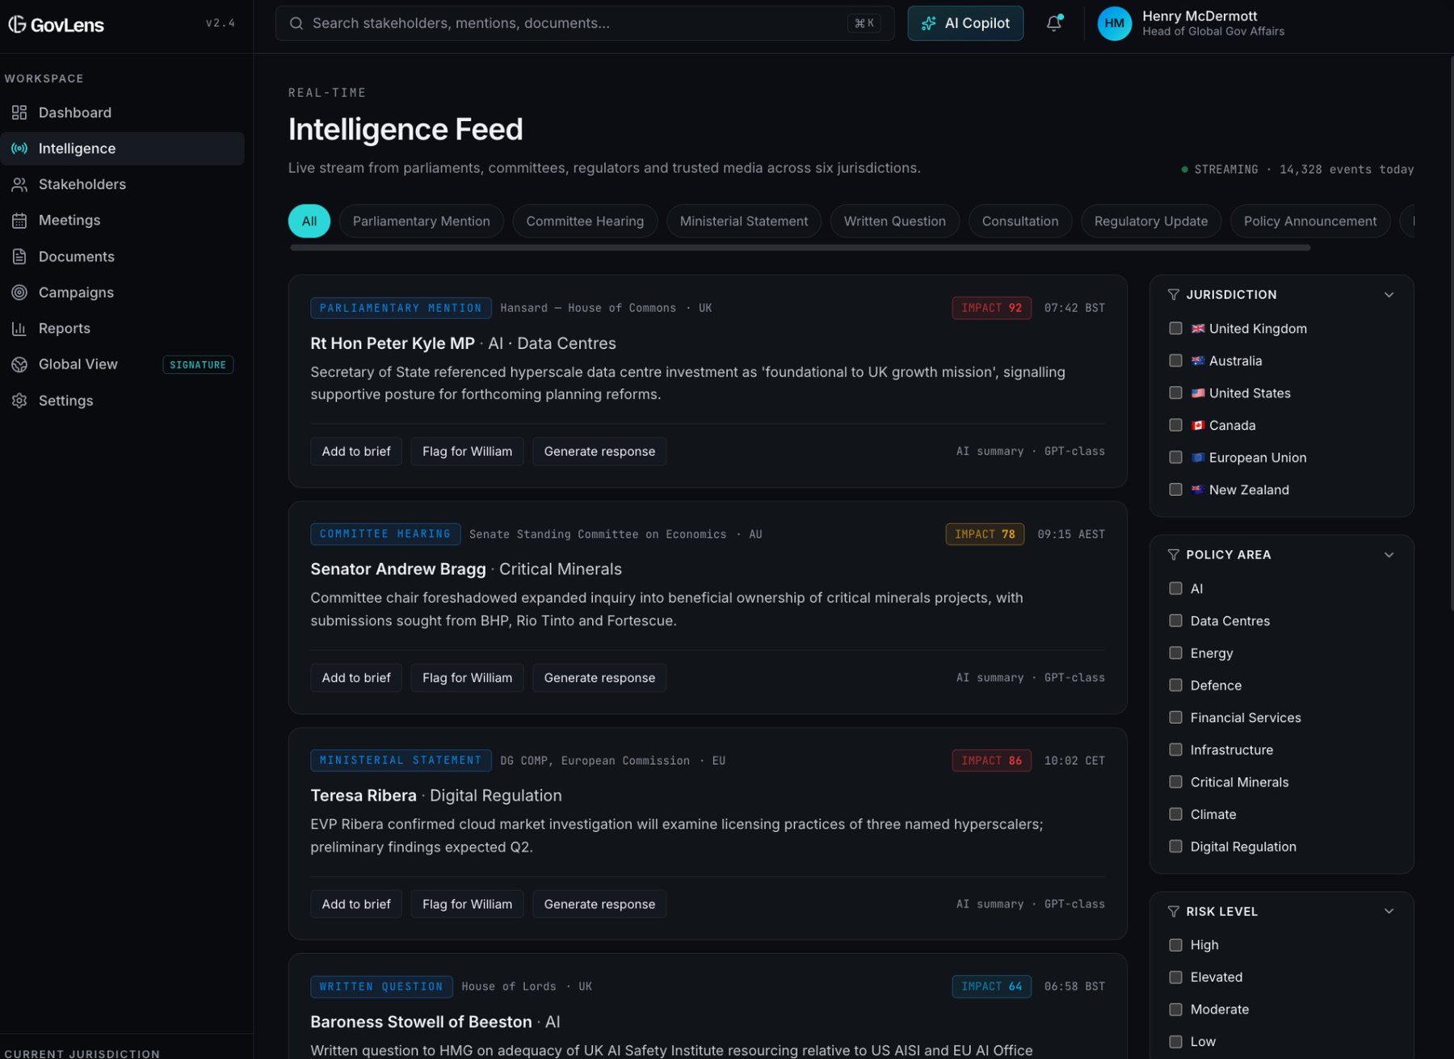Click the Australia flag icon
This screenshot has width=1454, height=1059.
1198,361
